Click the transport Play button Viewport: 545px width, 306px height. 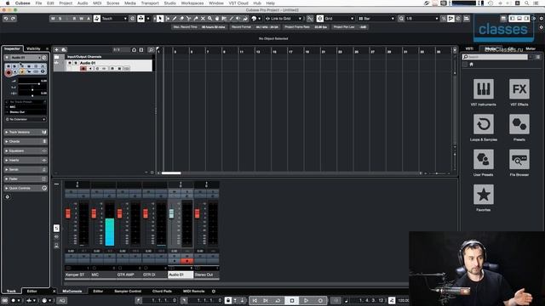point(307,300)
